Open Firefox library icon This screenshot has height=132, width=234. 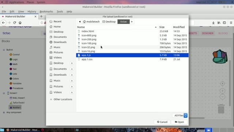219,23
